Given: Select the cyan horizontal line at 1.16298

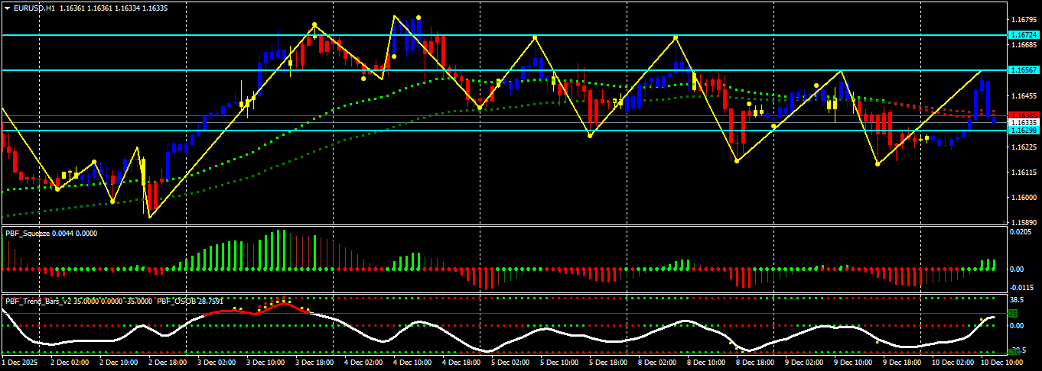Looking at the screenshot, I should [503, 131].
